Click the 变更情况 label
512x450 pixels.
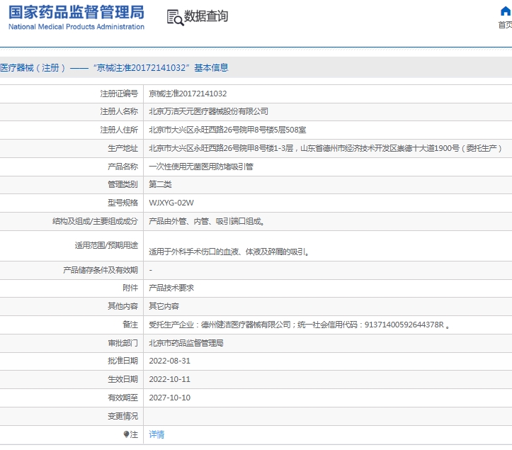click(123, 416)
